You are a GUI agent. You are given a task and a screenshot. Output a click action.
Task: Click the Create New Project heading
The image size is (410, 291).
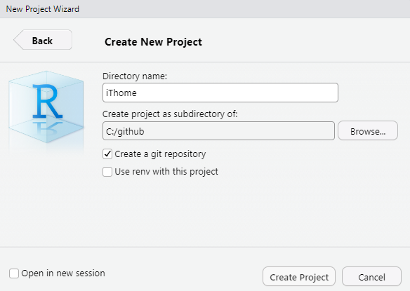153,42
